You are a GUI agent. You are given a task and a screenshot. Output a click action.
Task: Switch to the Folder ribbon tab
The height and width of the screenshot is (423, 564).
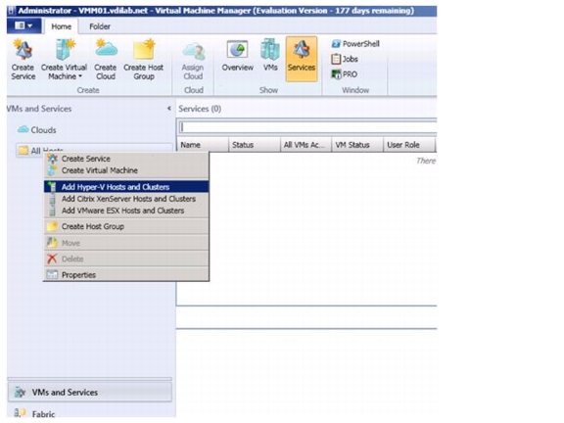[x=100, y=26]
